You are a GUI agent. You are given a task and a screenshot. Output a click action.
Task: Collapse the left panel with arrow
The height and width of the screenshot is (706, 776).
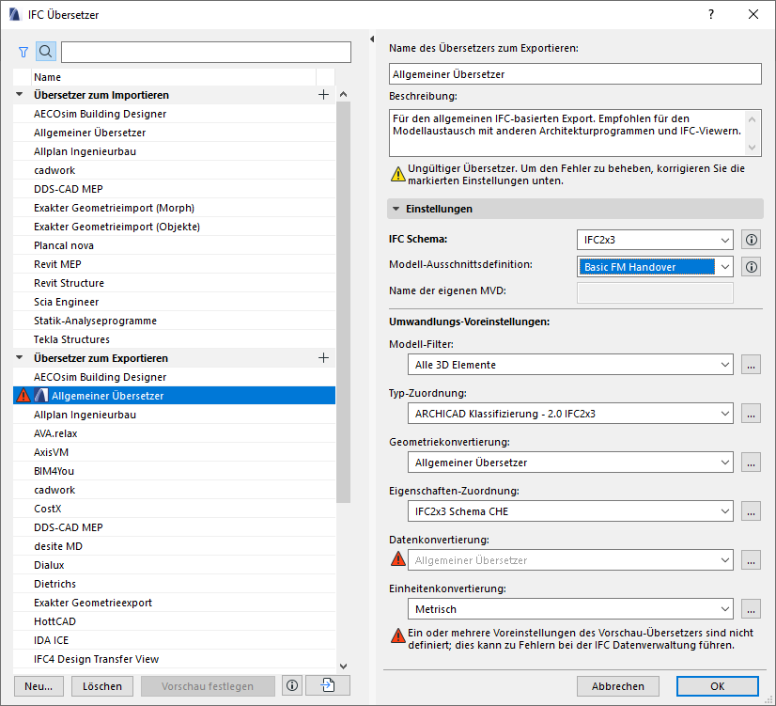372,39
